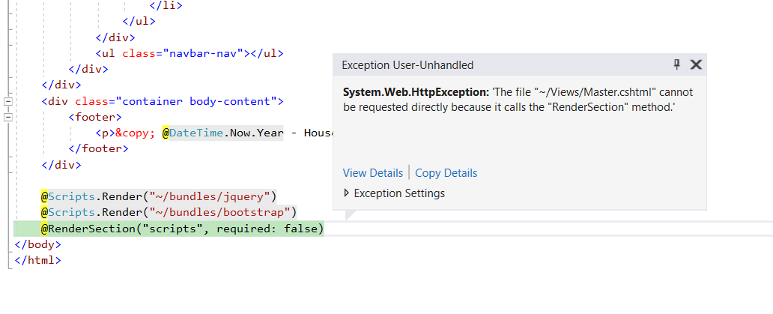The image size is (773, 314).
Task: Pin the exception popup
Action: coord(677,64)
